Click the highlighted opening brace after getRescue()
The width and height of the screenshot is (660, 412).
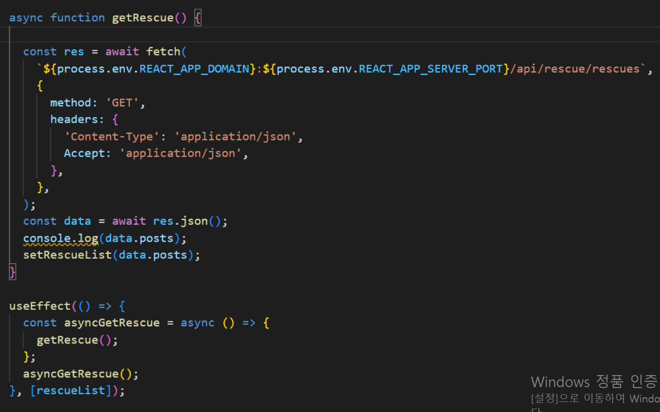[x=198, y=18]
